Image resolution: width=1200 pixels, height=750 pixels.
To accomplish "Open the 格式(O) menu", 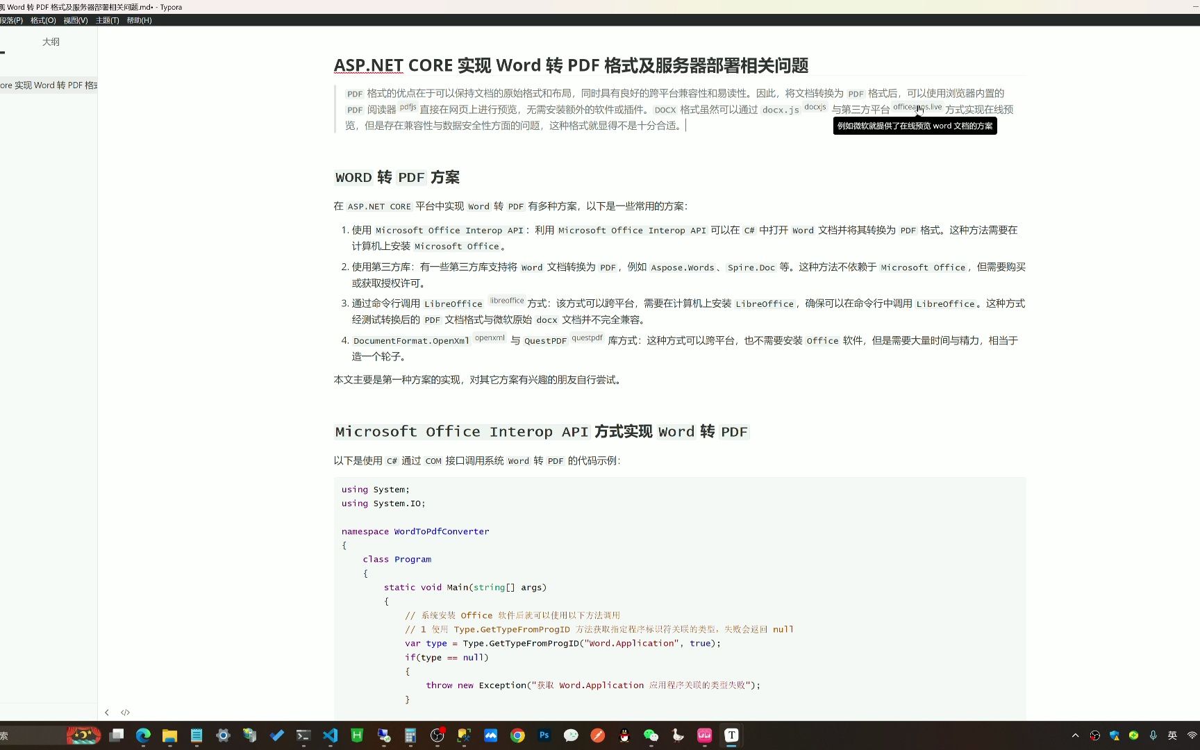I will pyautogui.click(x=43, y=20).
